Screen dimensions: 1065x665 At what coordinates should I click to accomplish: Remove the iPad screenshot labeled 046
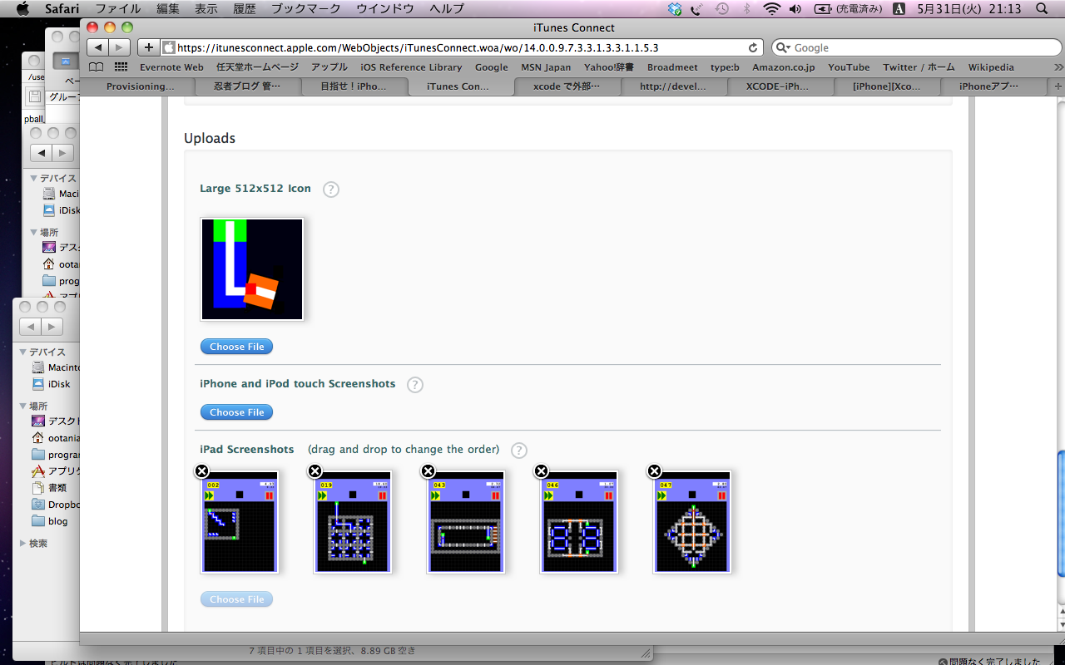pyautogui.click(x=541, y=471)
